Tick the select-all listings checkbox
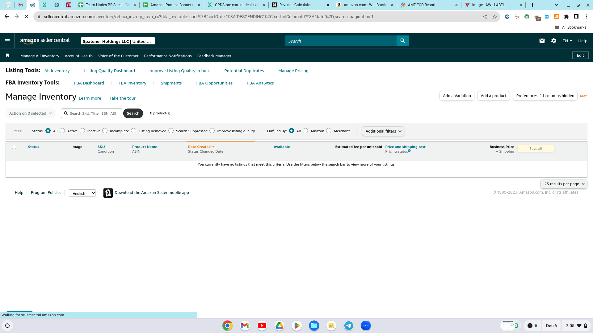The height and width of the screenshot is (333, 593). pos(14,147)
